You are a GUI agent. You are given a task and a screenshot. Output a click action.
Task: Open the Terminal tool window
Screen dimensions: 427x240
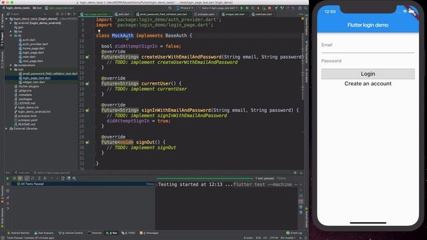95,233
